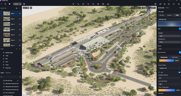Add new scene in Scene List
The height and width of the screenshot is (96, 181).
[x=17, y=8]
